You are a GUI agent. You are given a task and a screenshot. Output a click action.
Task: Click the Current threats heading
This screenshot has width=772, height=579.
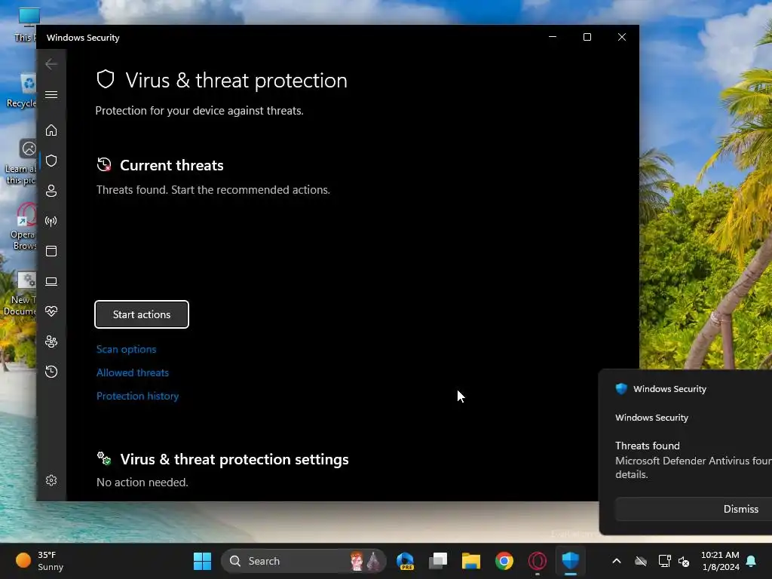point(172,165)
